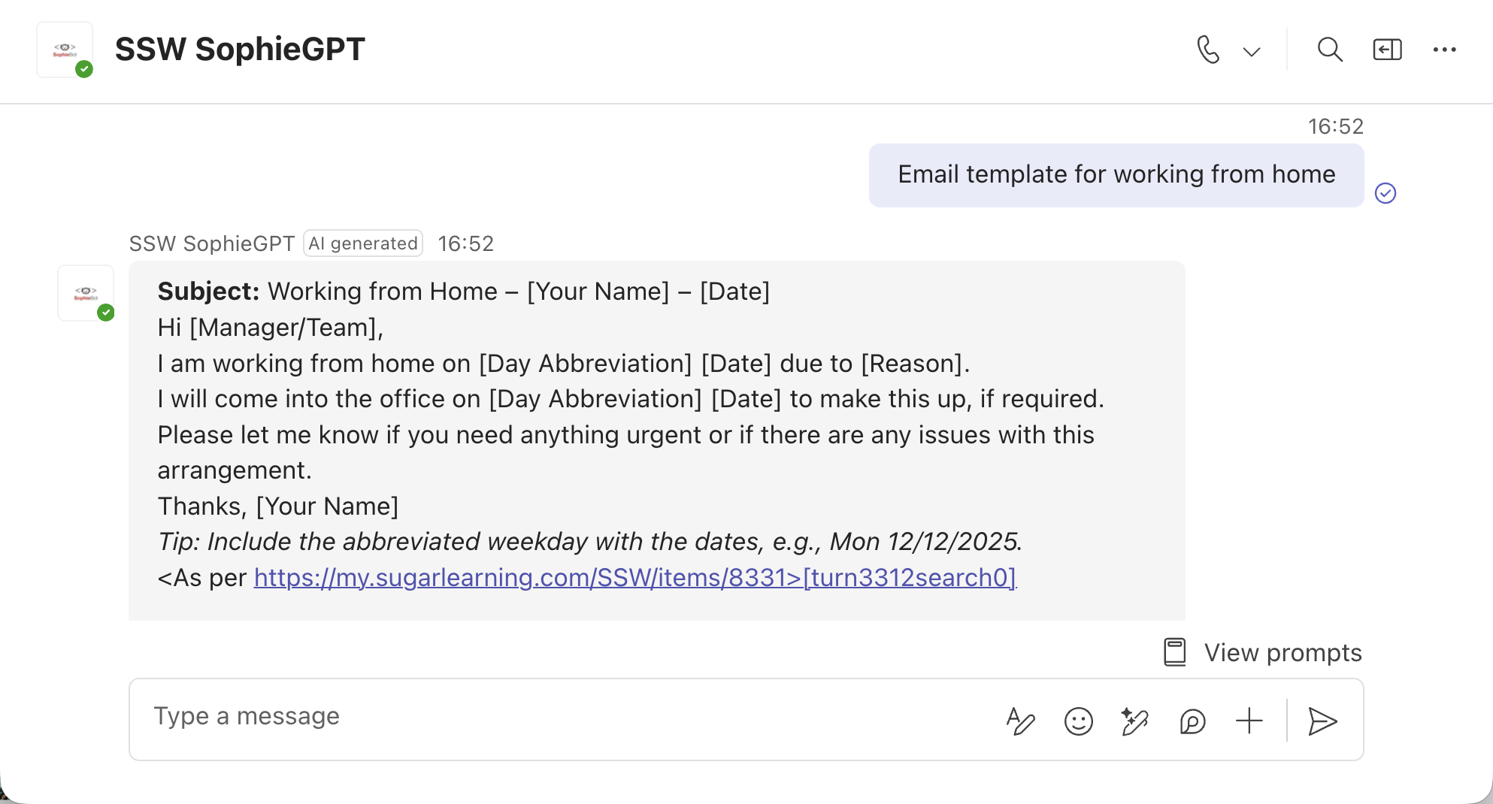Screen dimensions: 1493x804
Task: Click the sent status checkmark icon
Action: click(x=1385, y=194)
